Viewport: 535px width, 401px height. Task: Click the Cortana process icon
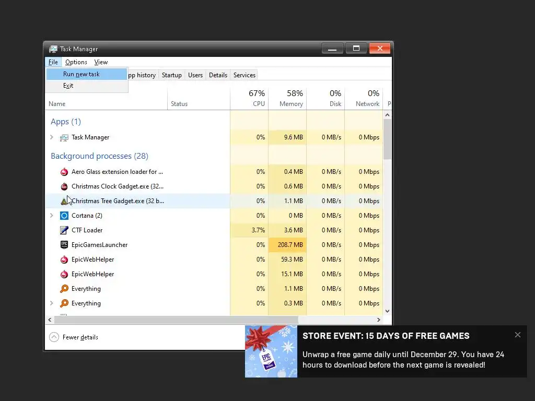coord(64,216)
